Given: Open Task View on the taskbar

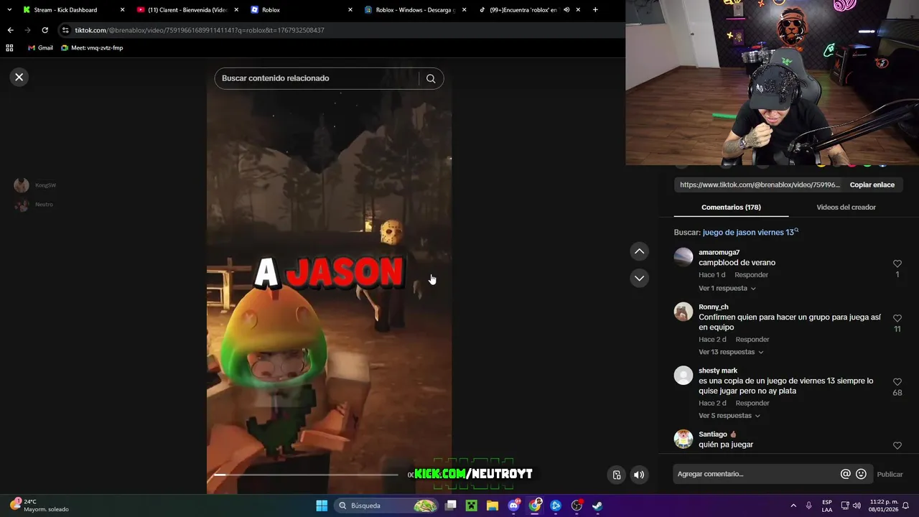Looking at the screenshot, I should point(450,506).
